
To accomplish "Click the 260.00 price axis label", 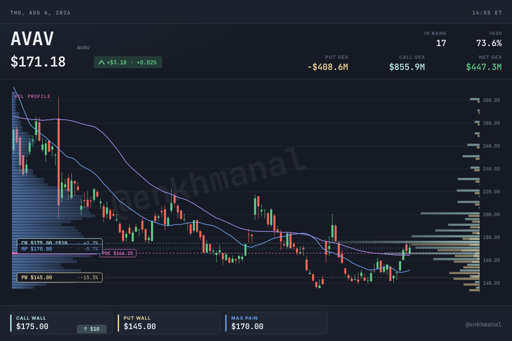I will 492,146.
